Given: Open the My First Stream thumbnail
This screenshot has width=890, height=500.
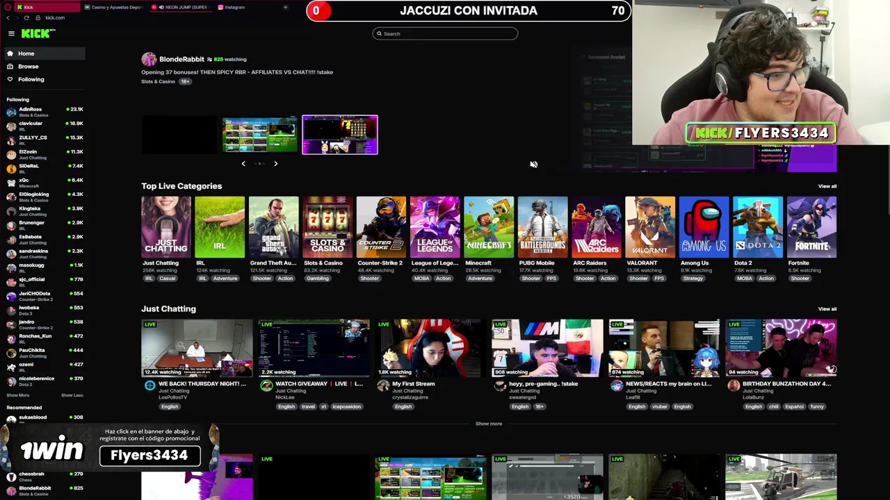Looking at the screenshot, I should coord(430,348).
